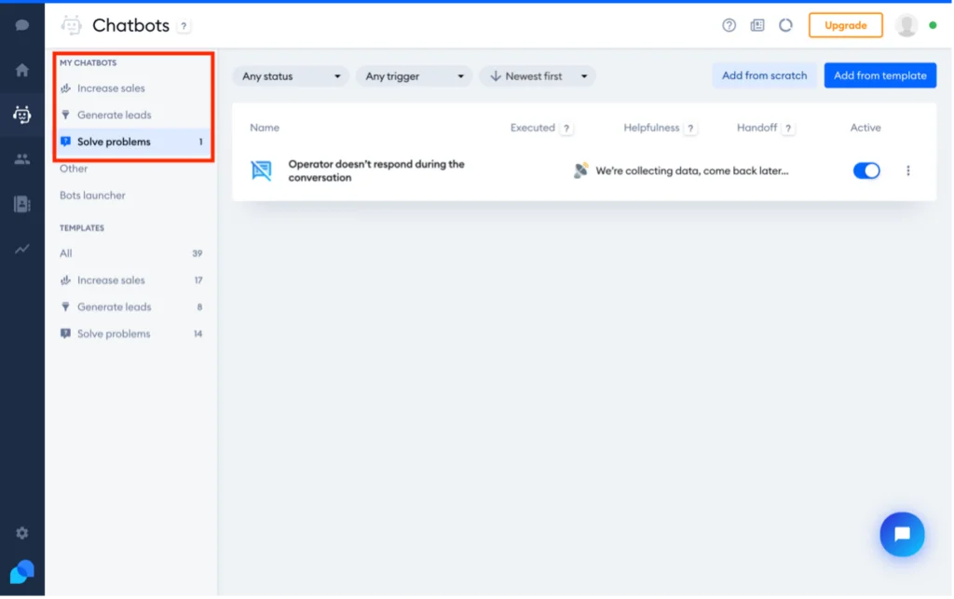Open the contacts book icon
The height and width of the screenshot is (599, 954).
point(22,204)
